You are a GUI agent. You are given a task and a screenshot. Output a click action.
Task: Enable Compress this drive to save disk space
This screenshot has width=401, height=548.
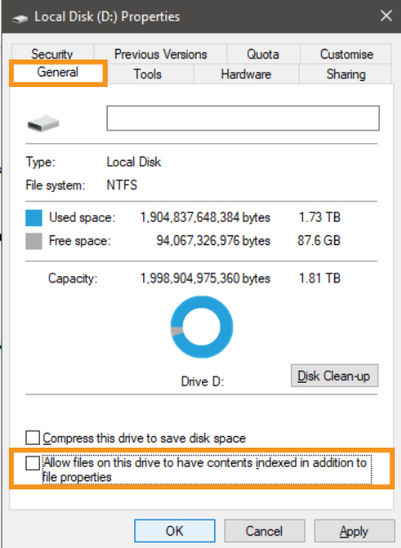33,438
